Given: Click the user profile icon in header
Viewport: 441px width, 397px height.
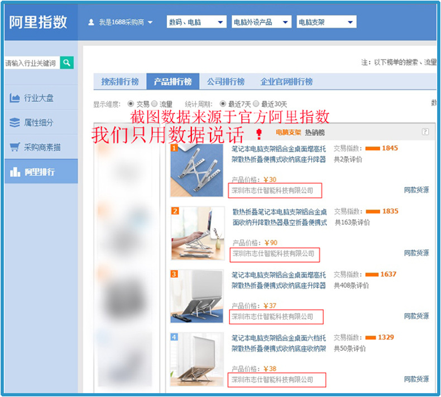Looking at the screenshot, I should click(x=91, y=22).
